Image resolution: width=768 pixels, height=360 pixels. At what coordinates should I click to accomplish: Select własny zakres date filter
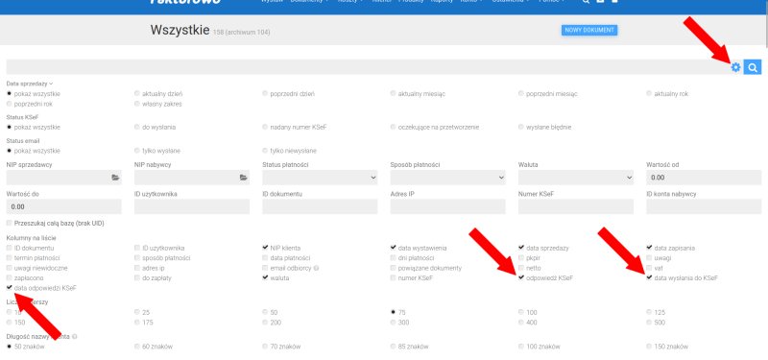[137, 104]
